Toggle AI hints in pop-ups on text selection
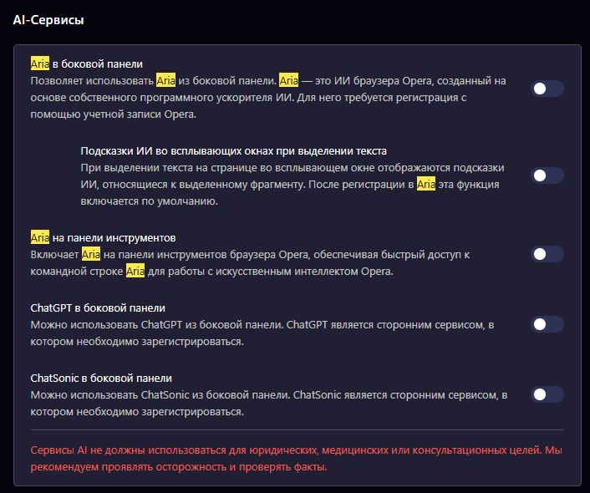590x493 pixels. pos(547,175)
